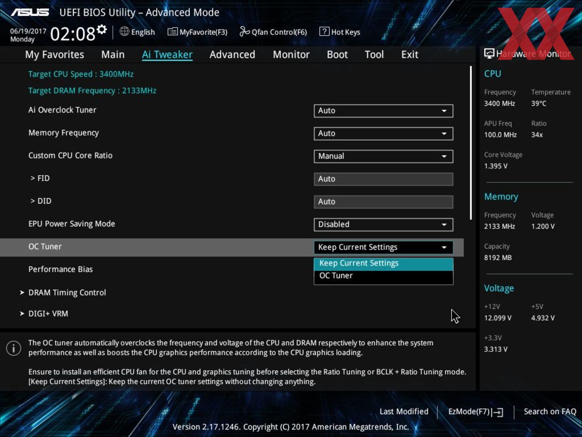Image resolution: width=582 pixels, height=437 pixels.
Task: Choose Keep Current Settings option
Action: click(383, 263)
